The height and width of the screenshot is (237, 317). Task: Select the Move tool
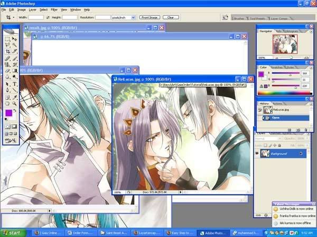(15, 38)
